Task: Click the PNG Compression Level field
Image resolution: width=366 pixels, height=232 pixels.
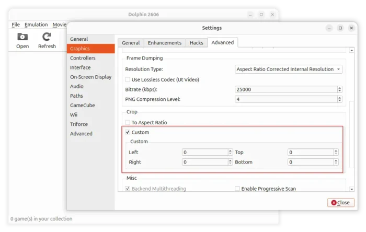Action: click(x=285, y=99)
